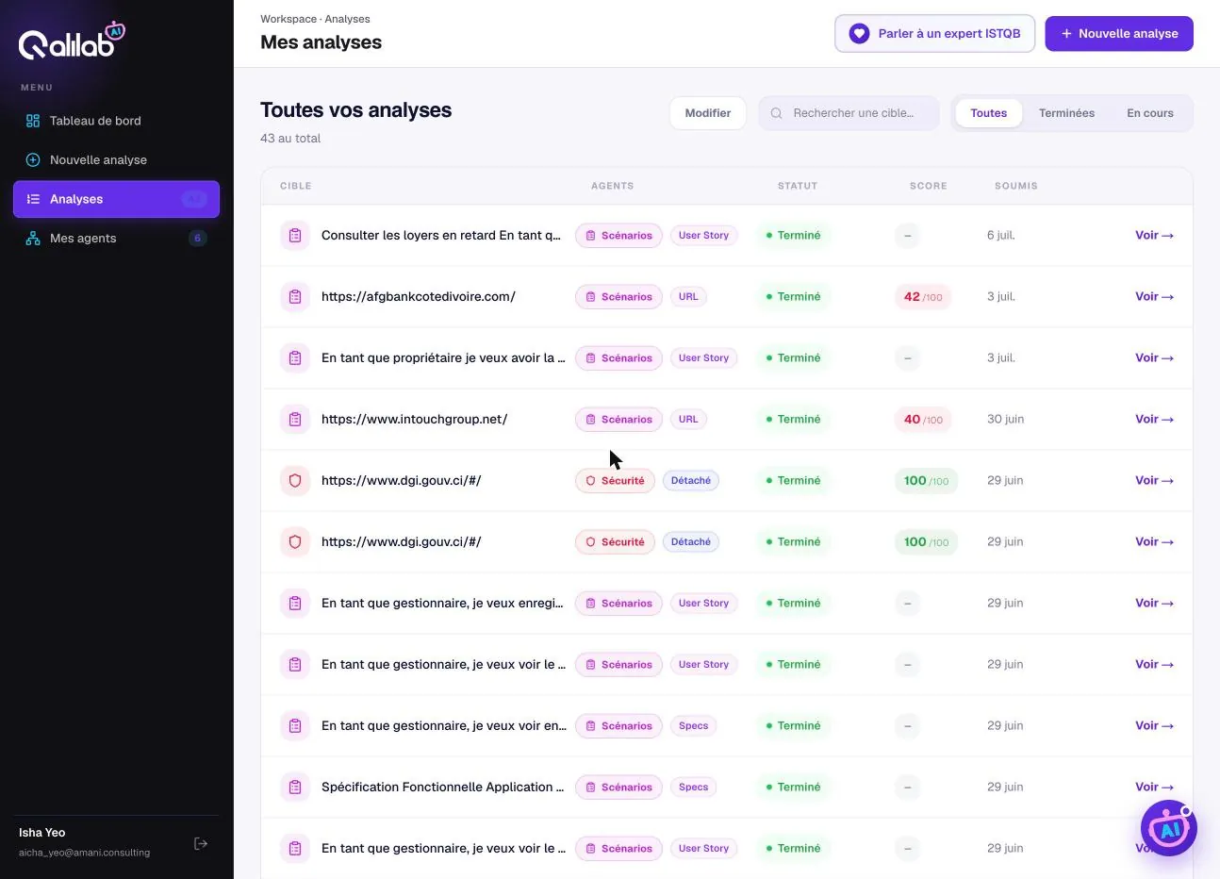The image size is (1220, 879).
Task: Open the AI assistant chat bubble
Action: (x=1169, y=828)
